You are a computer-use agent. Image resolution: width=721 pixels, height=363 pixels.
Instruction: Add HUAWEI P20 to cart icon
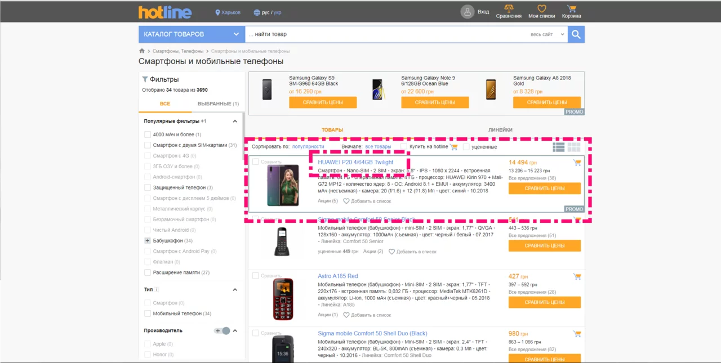point(577,163)
